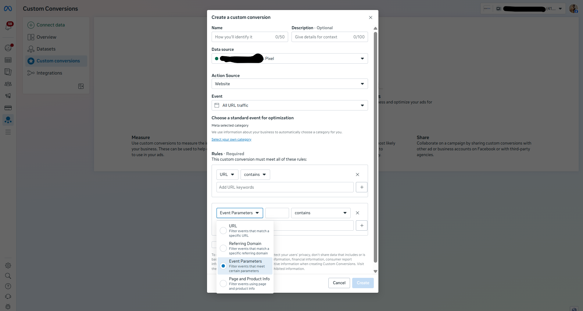Open Custom conversions in side menu

coord(56,61)
